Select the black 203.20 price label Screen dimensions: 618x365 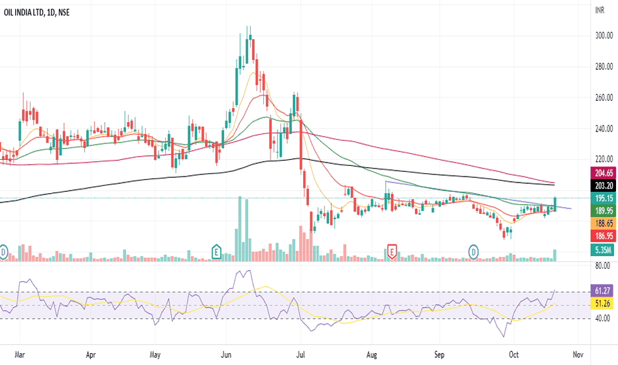tap(603, 185)
